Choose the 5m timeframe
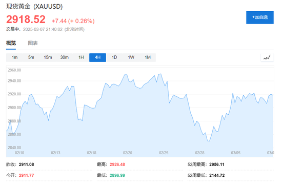 [31, 57]
